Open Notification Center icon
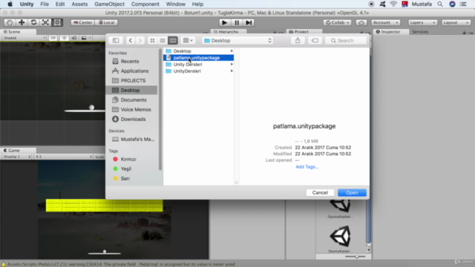This screenshot has width=475, height=267. (x=463, y=4)
